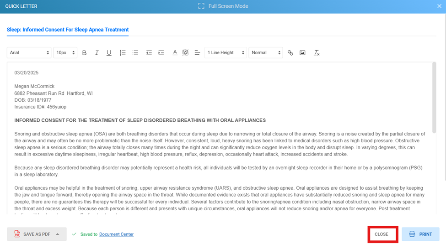Screen dimensions: 446x249
Task: Open the text color picker
Action: tap(175, 53)
